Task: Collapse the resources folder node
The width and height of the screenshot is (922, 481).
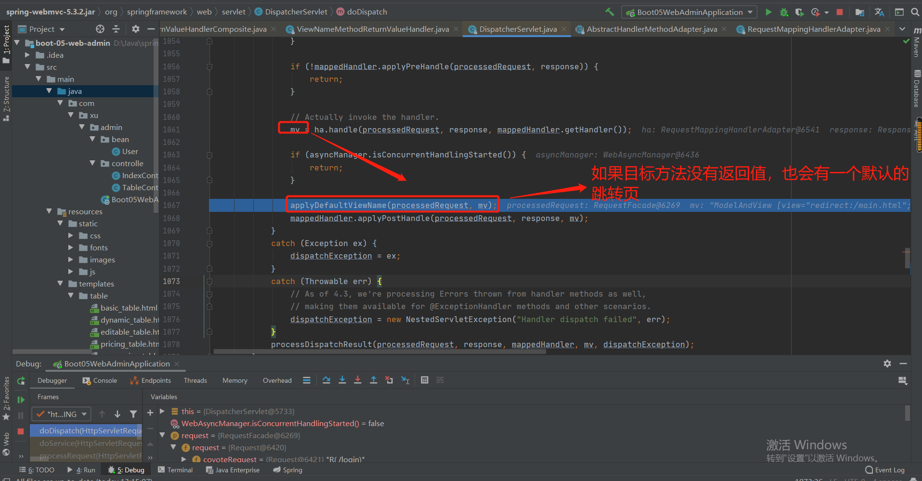Action: [x=49, y=211]
